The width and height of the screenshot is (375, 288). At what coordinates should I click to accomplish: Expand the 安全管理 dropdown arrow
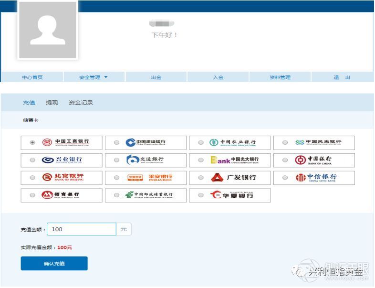pyautogui.click(x=106, y=77)
